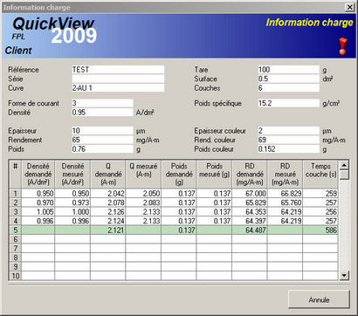Click cell value 65.829 in row 2
The image size is (358, 316).
click(250, 203)
